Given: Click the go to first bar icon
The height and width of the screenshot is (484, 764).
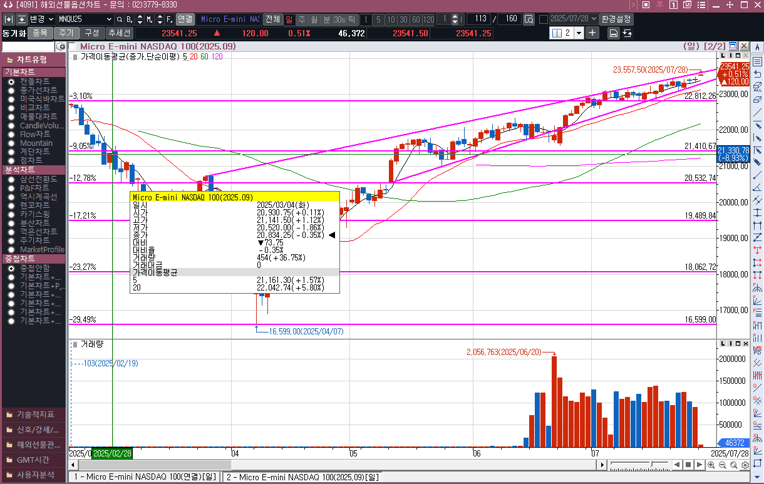Looking at the screenshot, I should point(9,19).
